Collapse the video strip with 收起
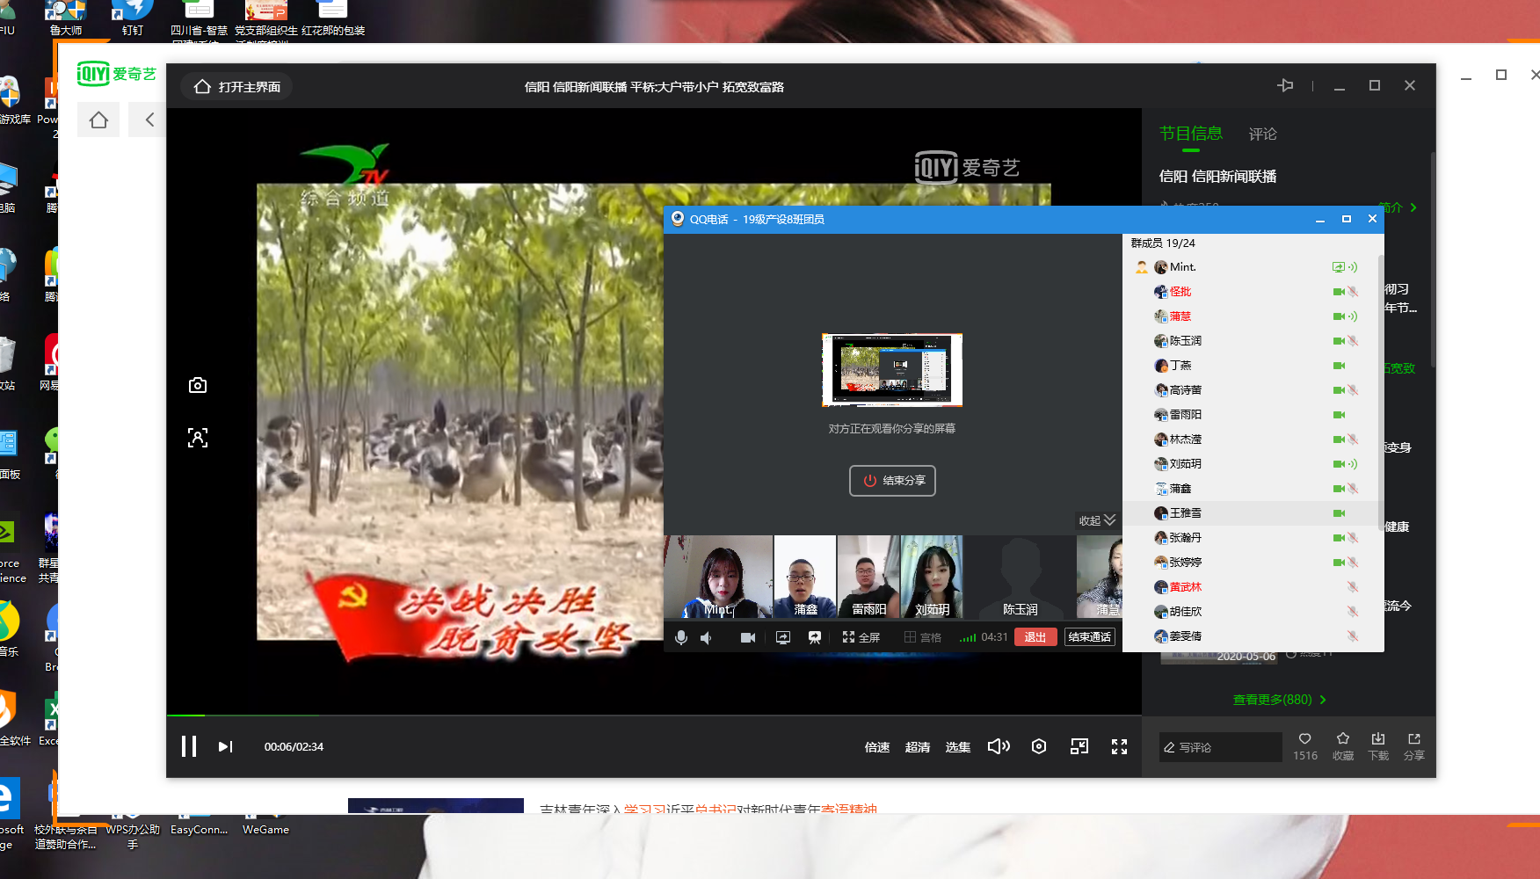The height and width of the screenshot is (879, 1540). coord(1097,520)
